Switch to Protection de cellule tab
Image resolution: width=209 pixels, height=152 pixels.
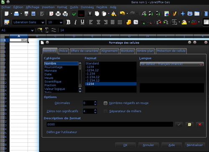171,51
